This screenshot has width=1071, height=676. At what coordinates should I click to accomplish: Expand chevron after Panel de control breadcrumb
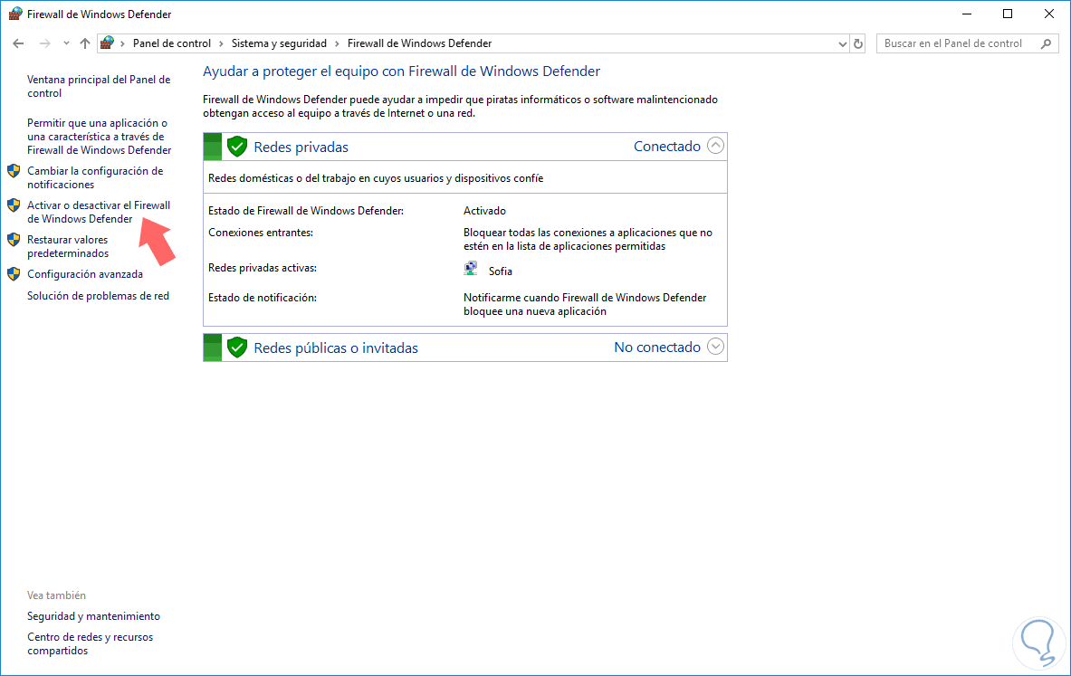click(x=221, y=43)
